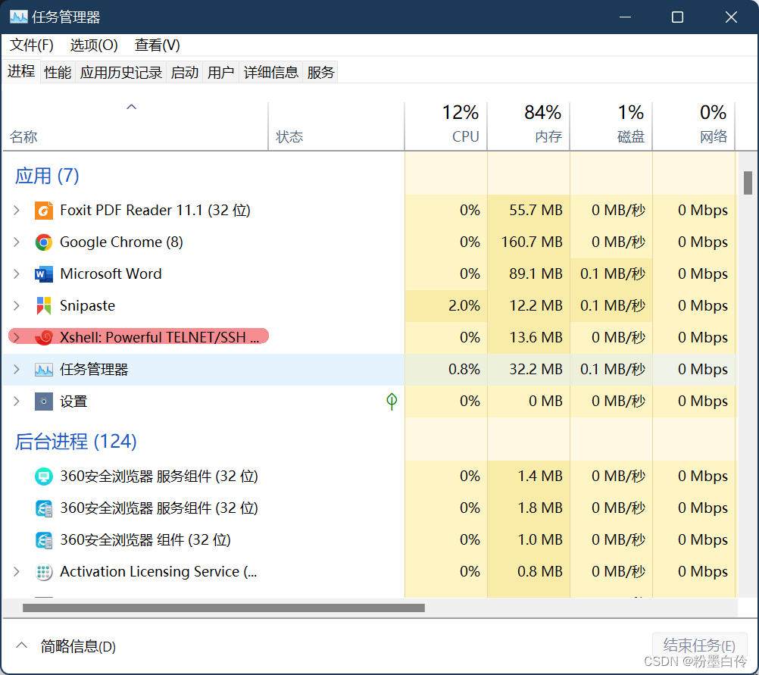Switch to the 性能 tab
This screenshot has height=675, width=759.
[x=58, y=73]
